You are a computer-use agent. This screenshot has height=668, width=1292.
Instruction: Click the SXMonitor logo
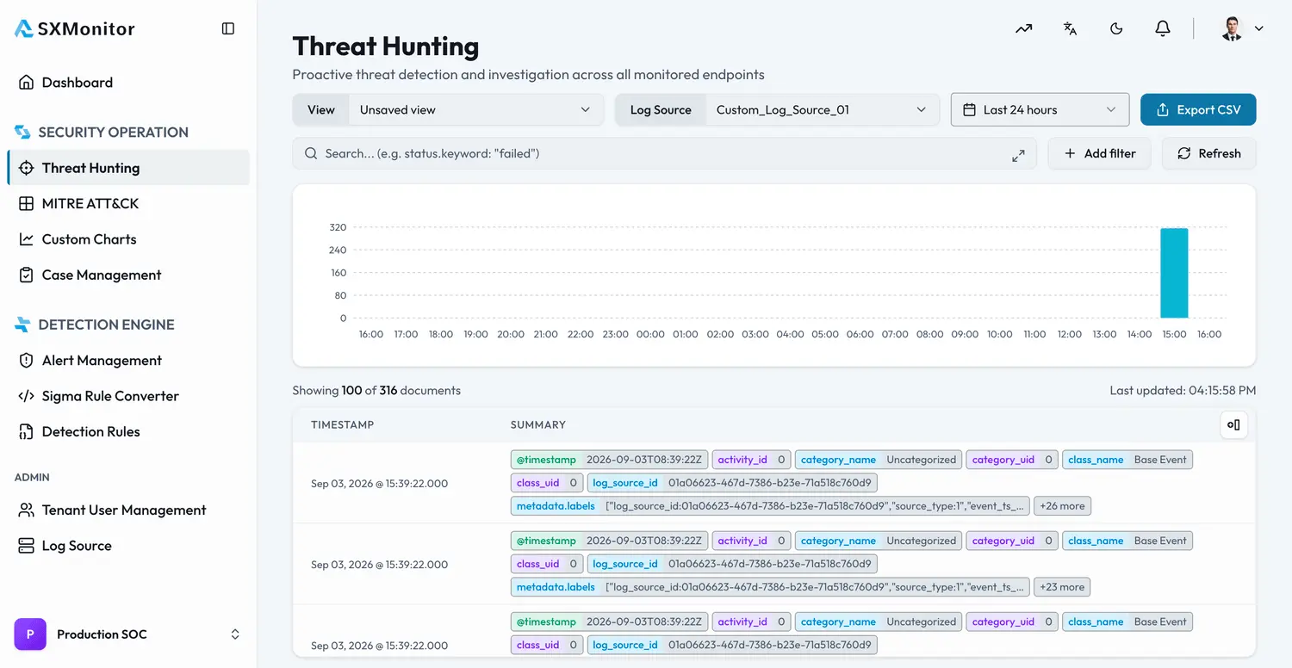75,28
